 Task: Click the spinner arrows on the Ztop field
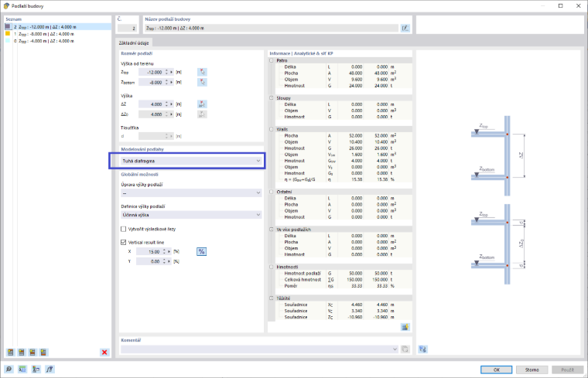point(166,72)
